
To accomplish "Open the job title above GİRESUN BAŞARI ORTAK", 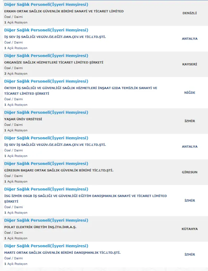I will [x=46, y=164].
